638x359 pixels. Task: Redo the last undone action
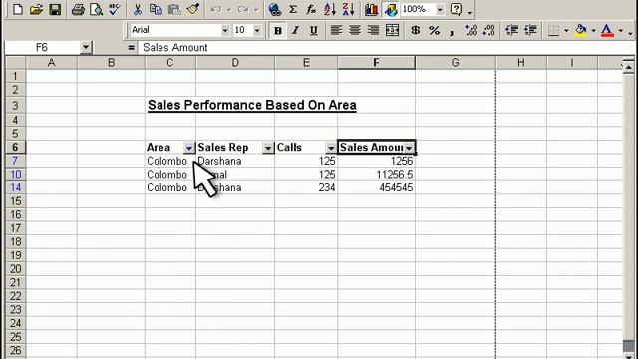click(x=243, y=9)
